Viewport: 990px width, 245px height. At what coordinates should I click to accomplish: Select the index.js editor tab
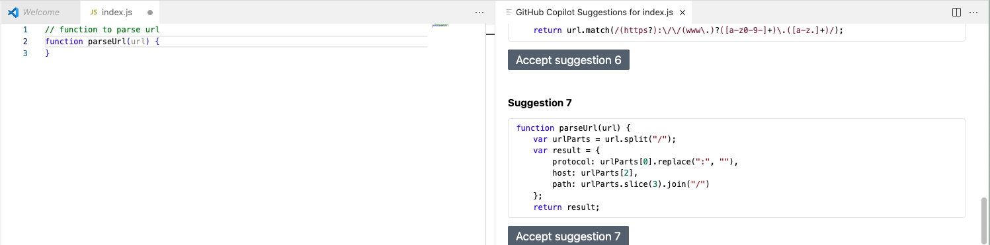tap(120, 12)
